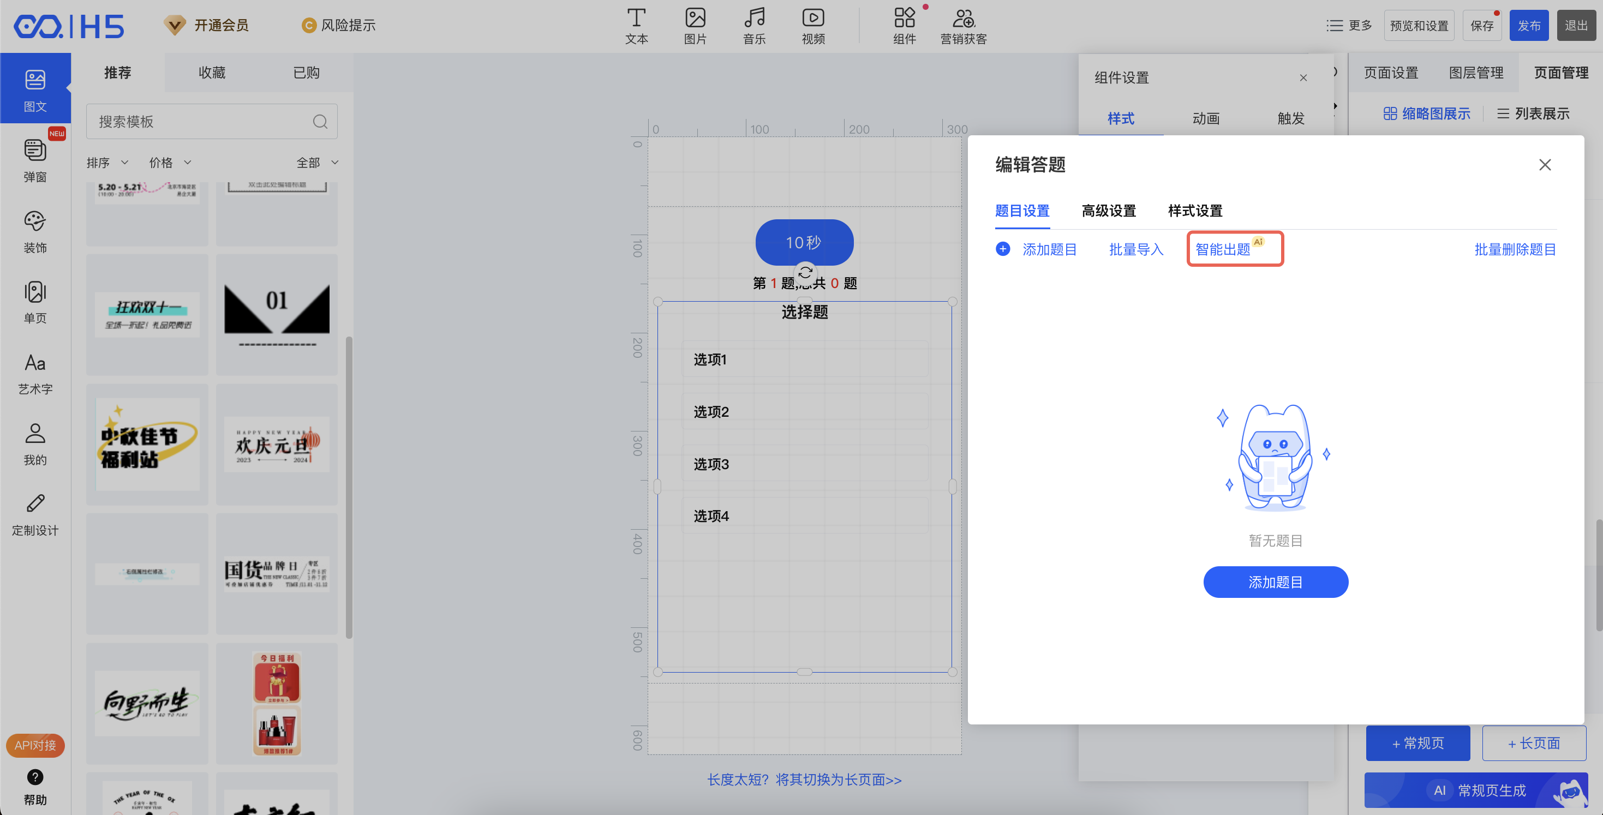Click 保存 save button
1603x815 pixels.
pyautogui.click(x=1482, y=26)
